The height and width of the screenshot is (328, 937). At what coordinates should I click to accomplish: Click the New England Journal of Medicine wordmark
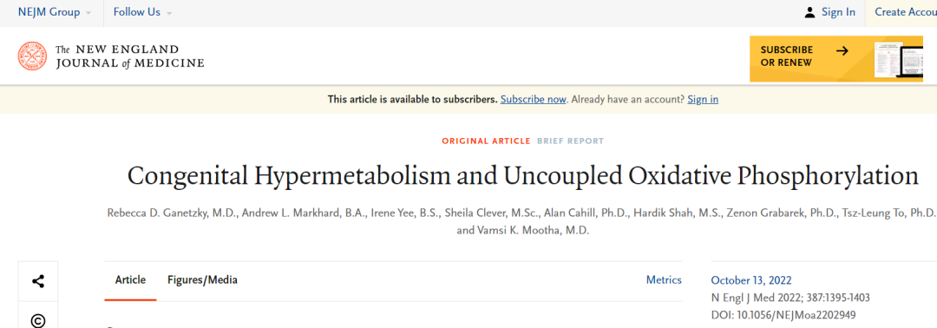tap(129, 56)
